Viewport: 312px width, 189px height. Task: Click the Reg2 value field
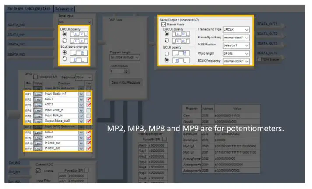pyautogui.click(x=158, y=156)
